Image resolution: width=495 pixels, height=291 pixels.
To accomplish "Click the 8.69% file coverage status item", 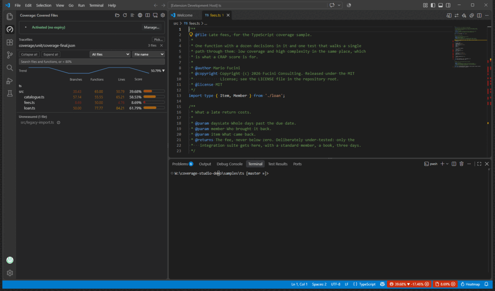I will 445,284.
